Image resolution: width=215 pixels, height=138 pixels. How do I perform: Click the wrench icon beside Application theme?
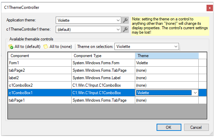[x=125, y=20]
